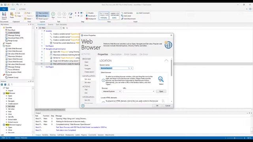The width and height of the screenshot is (253, 142).
Task: Click Cut in the Clipboard group
Action: pyautogui.click(x=17, y=13)
